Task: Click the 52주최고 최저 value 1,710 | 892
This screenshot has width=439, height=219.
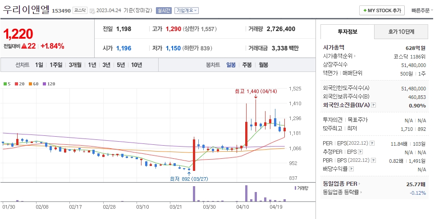Action: pos(414,129)
